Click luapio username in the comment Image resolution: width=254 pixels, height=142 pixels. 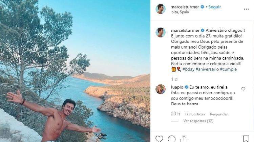tap(177, 87)
